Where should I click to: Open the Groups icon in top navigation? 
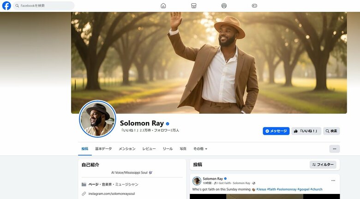(224, 6)
